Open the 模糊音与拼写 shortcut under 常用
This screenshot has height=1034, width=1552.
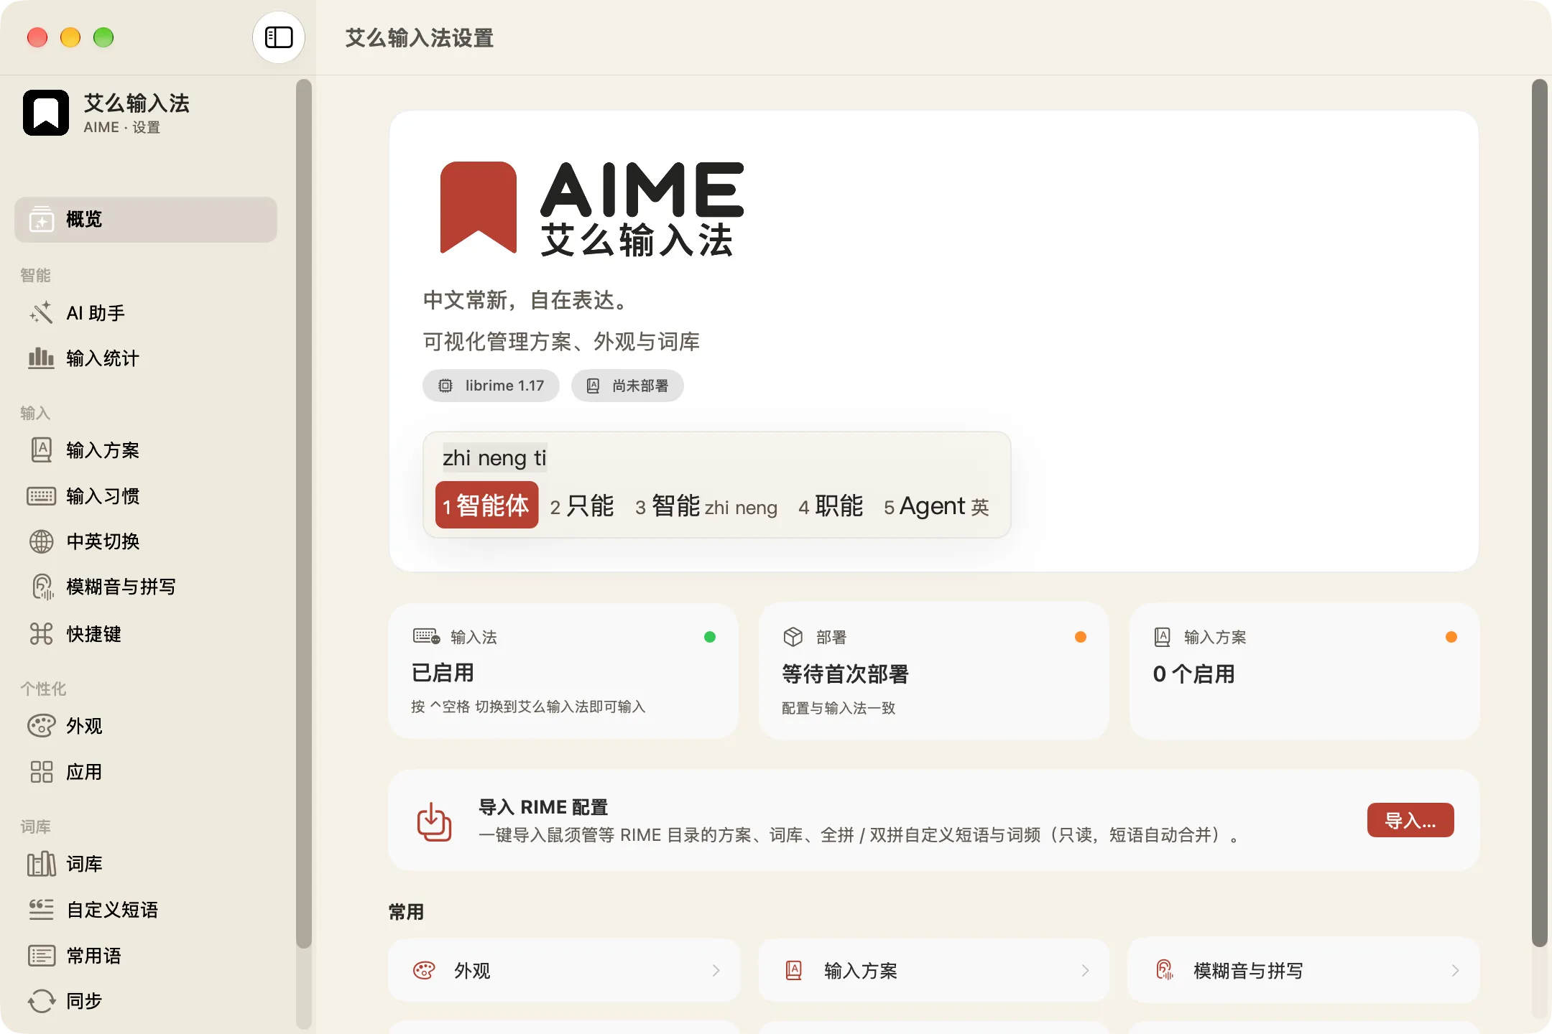[1304, 970]
